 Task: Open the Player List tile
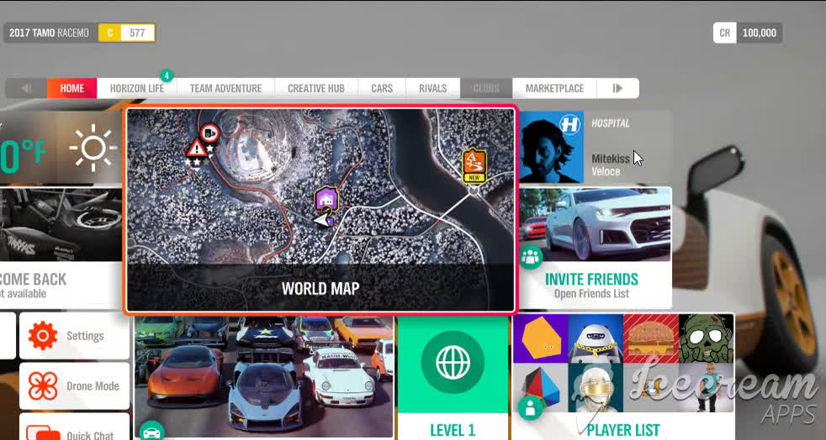pyautogui.click(x=623, y=376)
